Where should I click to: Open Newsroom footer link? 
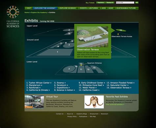click(104, 114)
